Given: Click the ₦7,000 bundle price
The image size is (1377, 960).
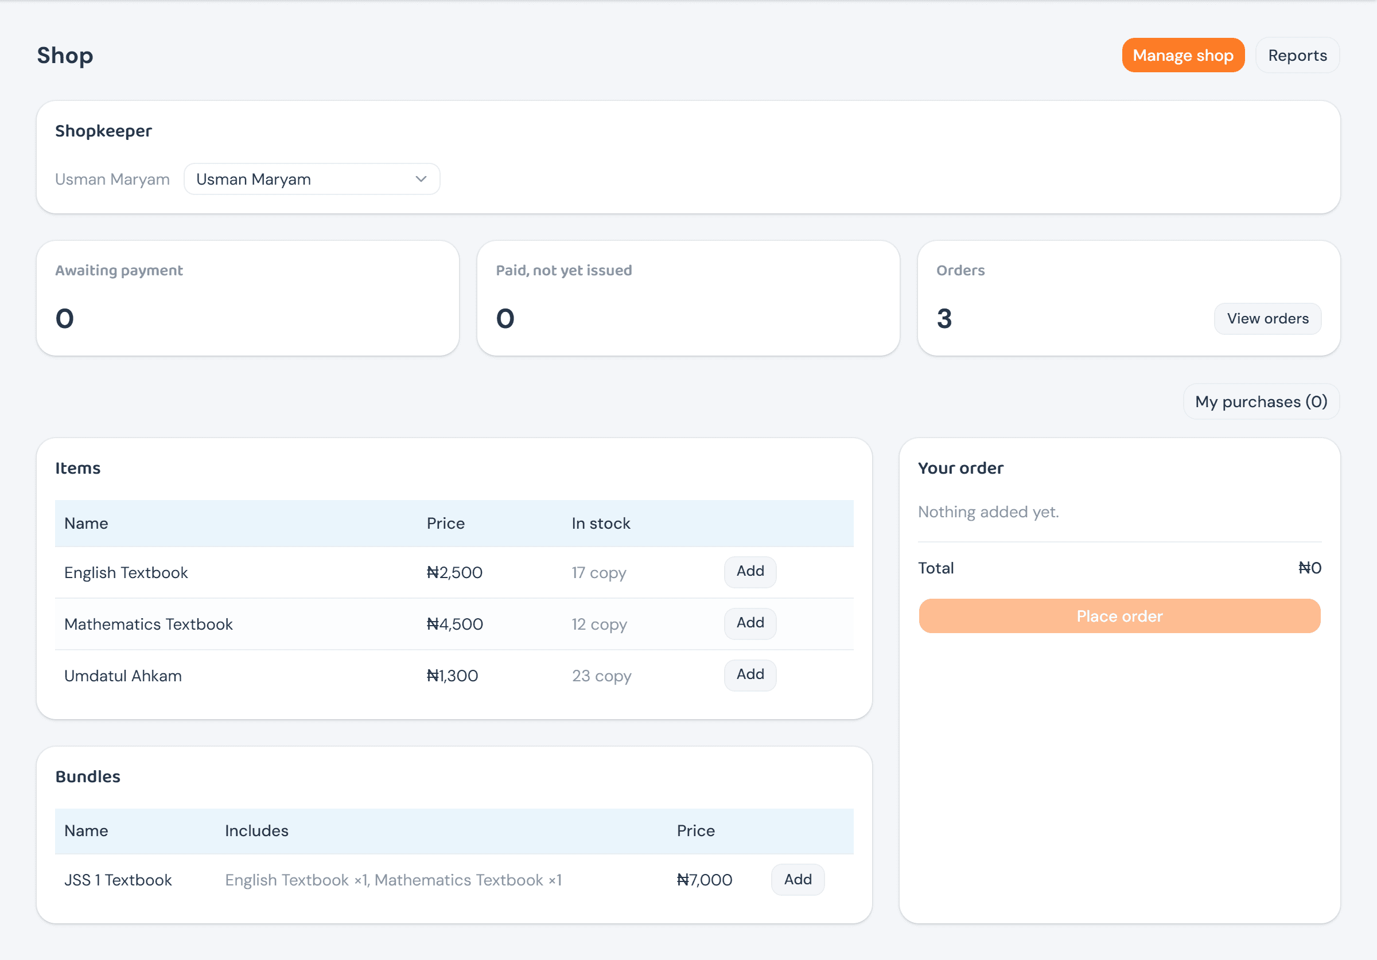Looking at the screenshot, I should pyautogui.click(x=704, y=880).
